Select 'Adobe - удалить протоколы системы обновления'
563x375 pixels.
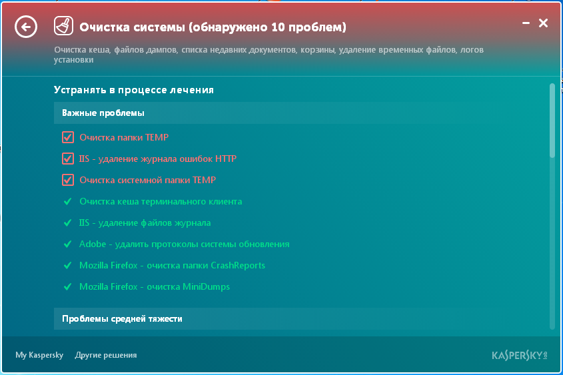(x=184, y=244)
